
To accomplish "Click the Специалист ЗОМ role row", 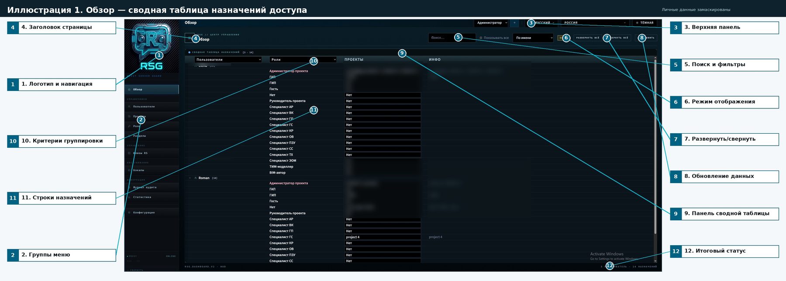I will (x=419, y=161).
